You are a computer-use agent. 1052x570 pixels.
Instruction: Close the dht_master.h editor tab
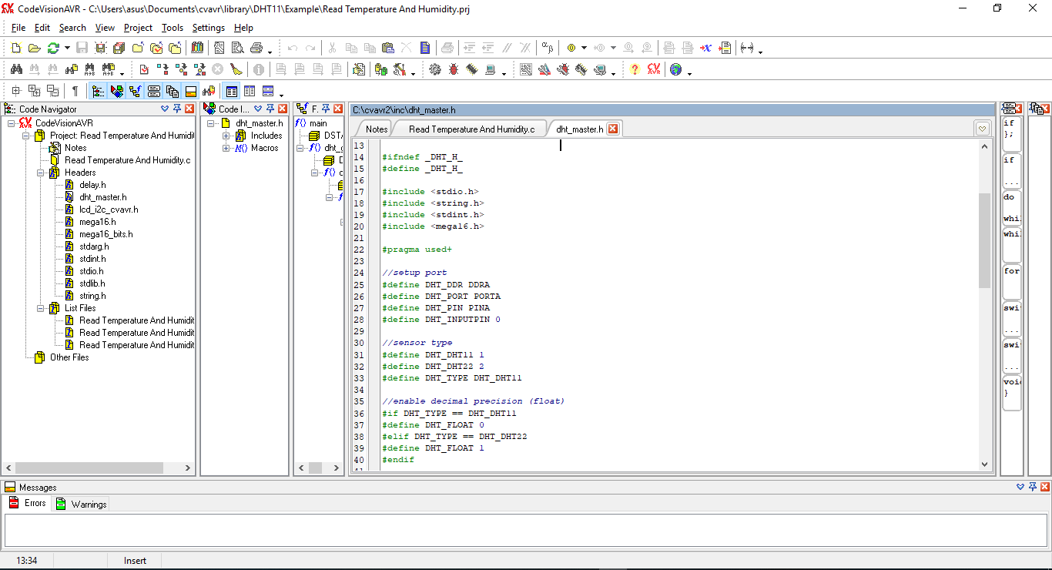point(613,129)
